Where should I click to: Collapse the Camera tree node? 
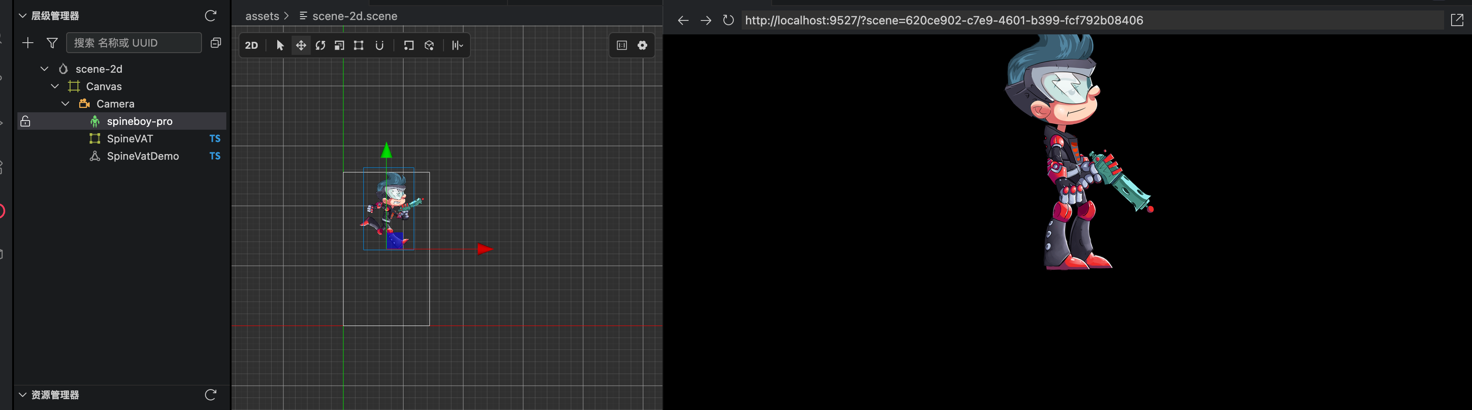click(65, 103)
